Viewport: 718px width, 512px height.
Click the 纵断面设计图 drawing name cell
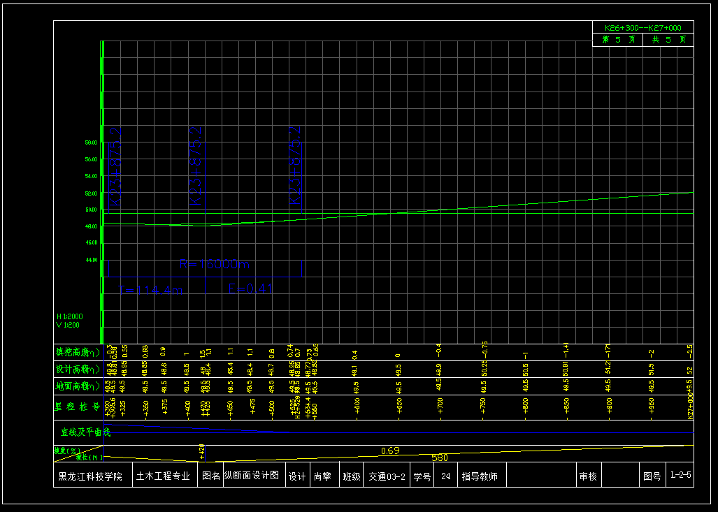(252, 476)
